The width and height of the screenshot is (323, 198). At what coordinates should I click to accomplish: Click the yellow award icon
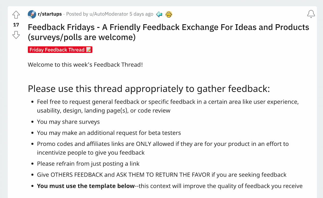coord(169,14)
